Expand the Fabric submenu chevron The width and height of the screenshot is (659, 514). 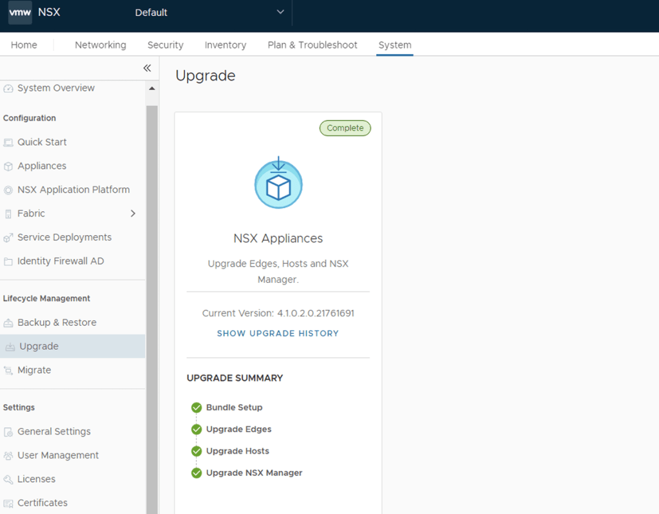point(133,213)
